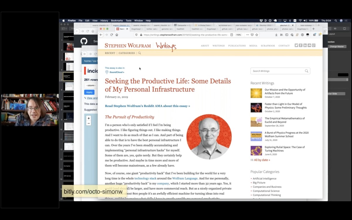Open the Wolfram Language link
The height and width of the screenshot is (220, 352).
click(x=185, y=178)
